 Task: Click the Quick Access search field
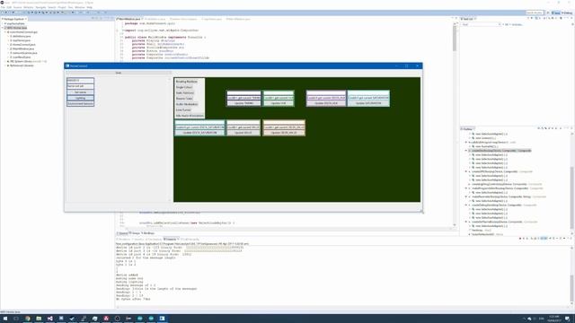pos(535,13)
